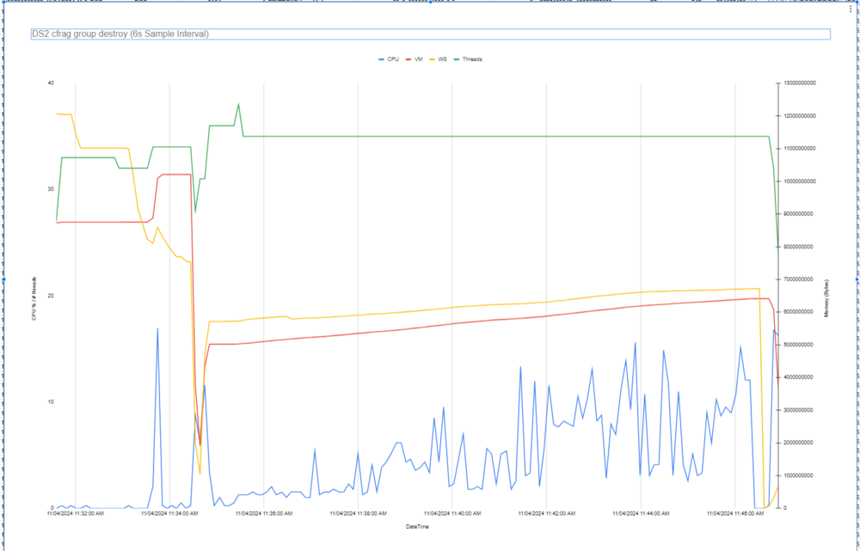
Task: Click the right axis value 11000000000
Action: pos(800,149)
